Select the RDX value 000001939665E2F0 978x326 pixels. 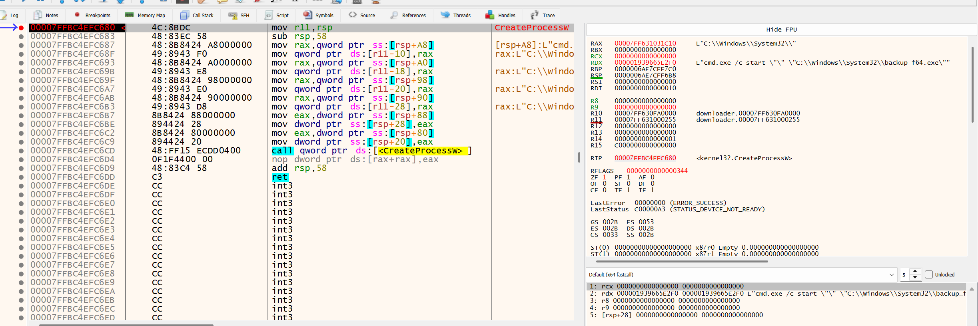(x=645, y=62)
